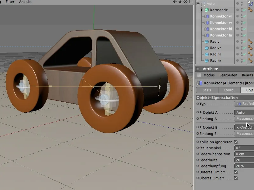
Task: Expand the Karosserie tree node
Action: [201, 10]
